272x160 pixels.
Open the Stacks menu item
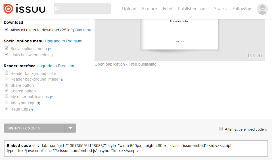(x=220, y=9)
